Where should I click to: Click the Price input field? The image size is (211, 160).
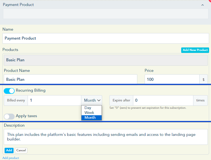click(172, 79)
